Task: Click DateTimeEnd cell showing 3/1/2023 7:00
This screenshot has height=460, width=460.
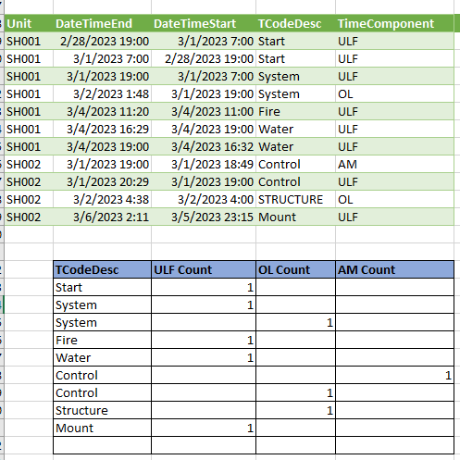Action: click(x=102, y=58)
